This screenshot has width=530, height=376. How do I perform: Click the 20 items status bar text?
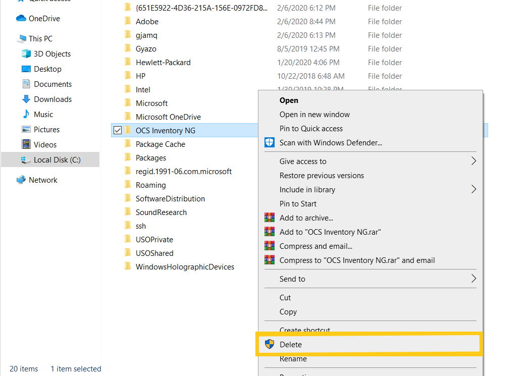[24, 368]
